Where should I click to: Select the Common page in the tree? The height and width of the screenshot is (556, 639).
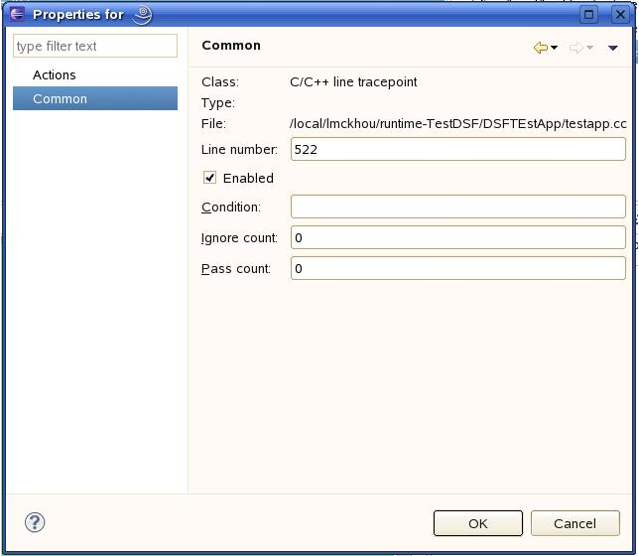click(95, 98)
